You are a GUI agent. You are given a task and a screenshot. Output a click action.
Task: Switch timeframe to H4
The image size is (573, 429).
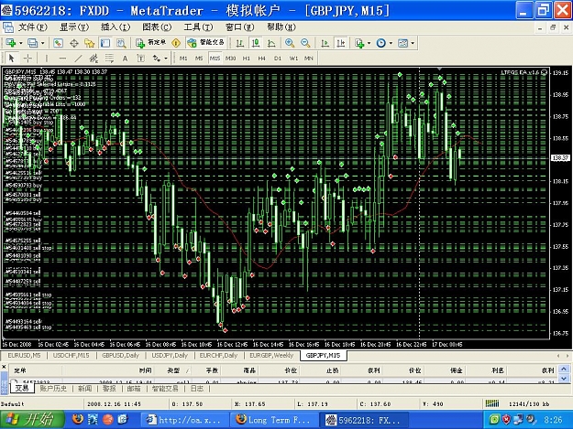click(x=261, y=58)
